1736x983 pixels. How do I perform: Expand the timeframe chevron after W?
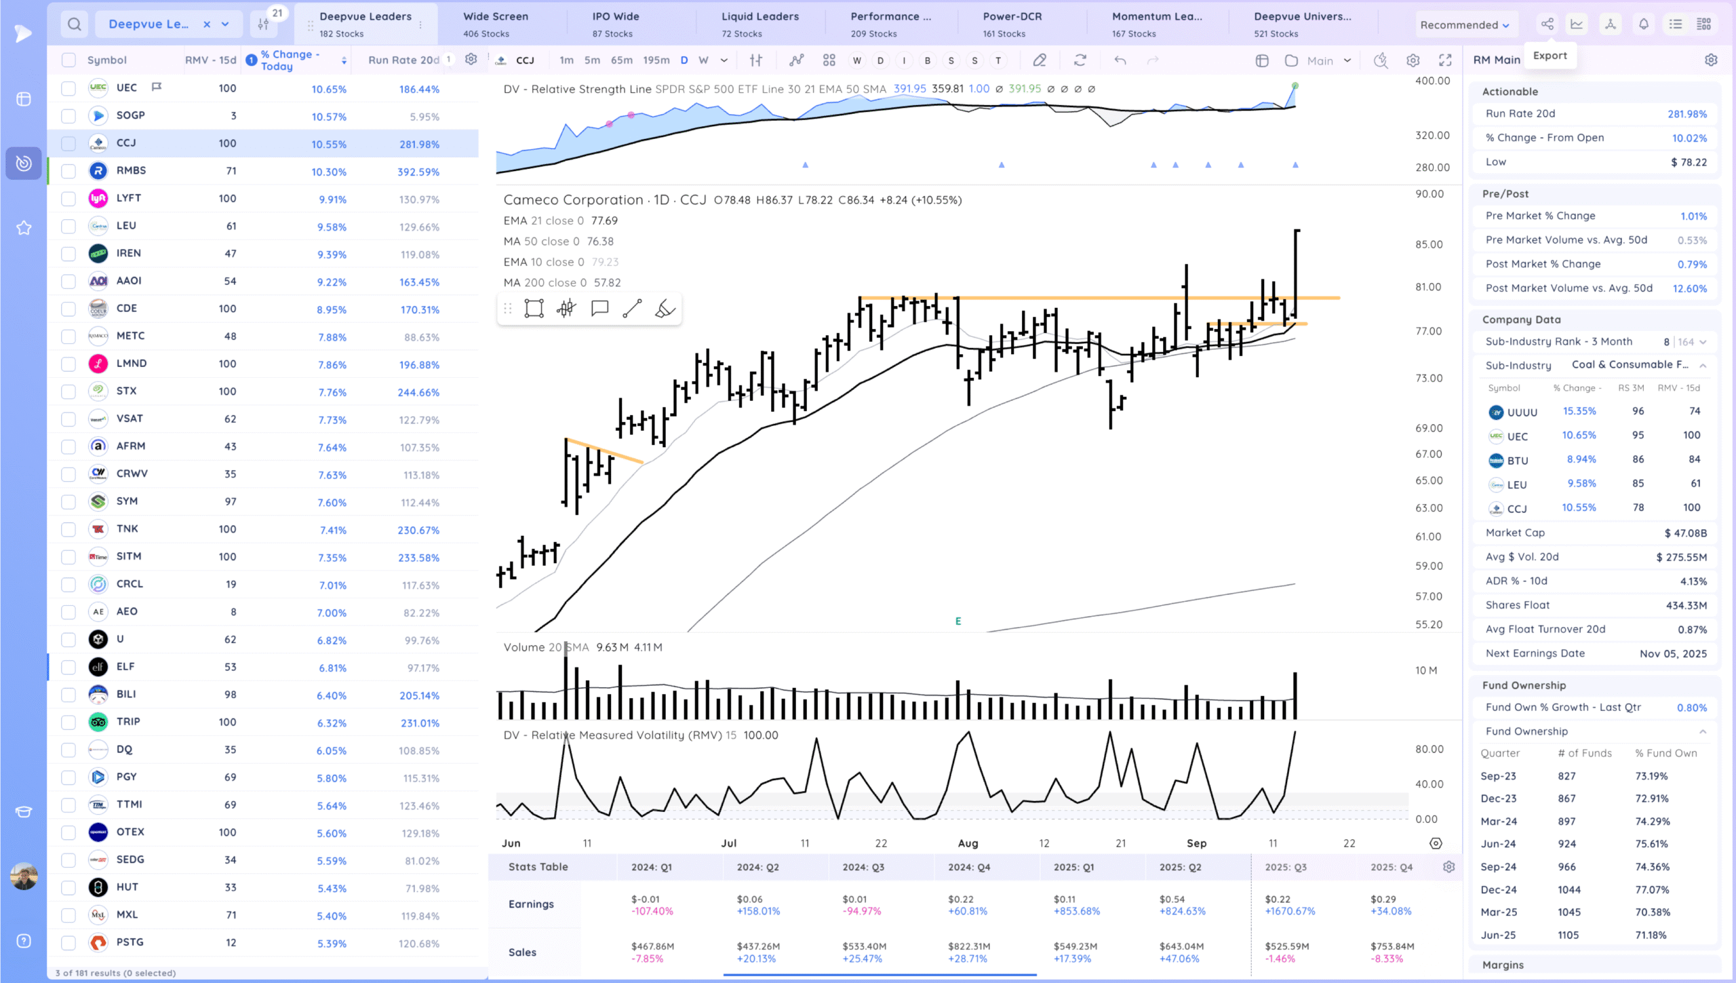(x=724, y=60)
